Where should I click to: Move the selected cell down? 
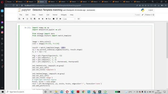coord(43,19)
